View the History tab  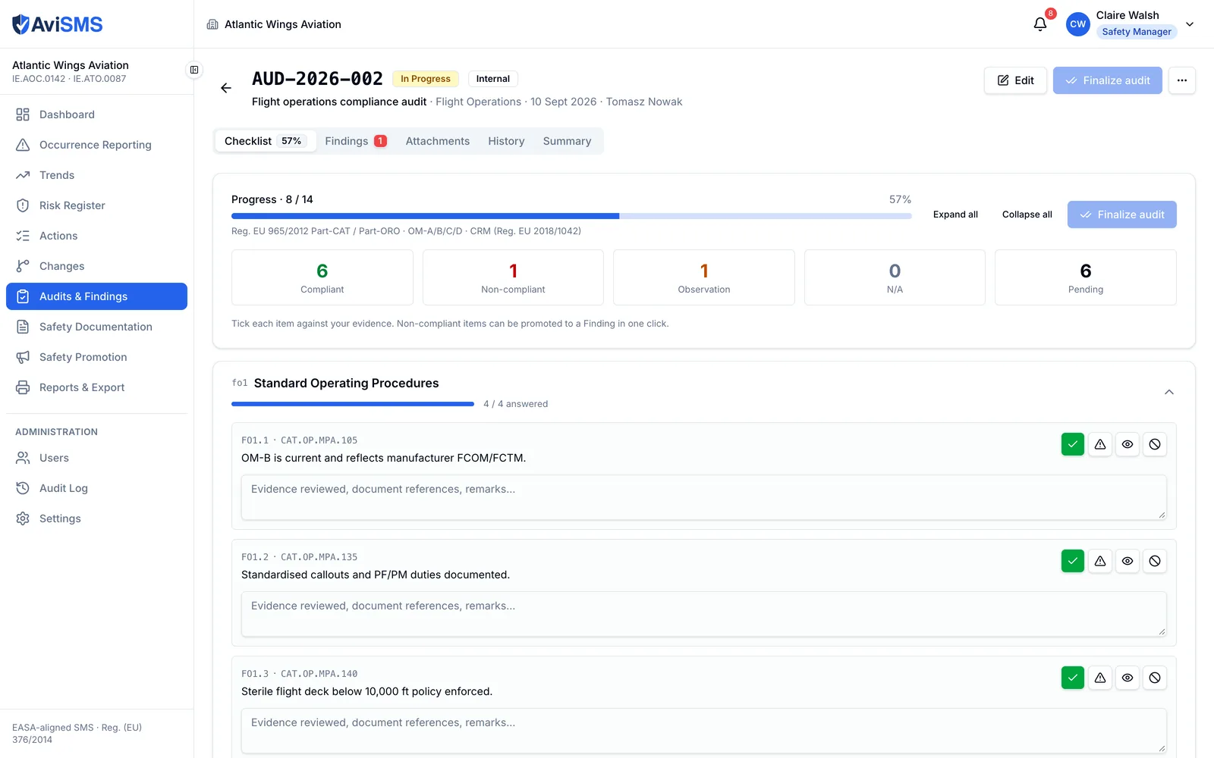click(506, 141)
